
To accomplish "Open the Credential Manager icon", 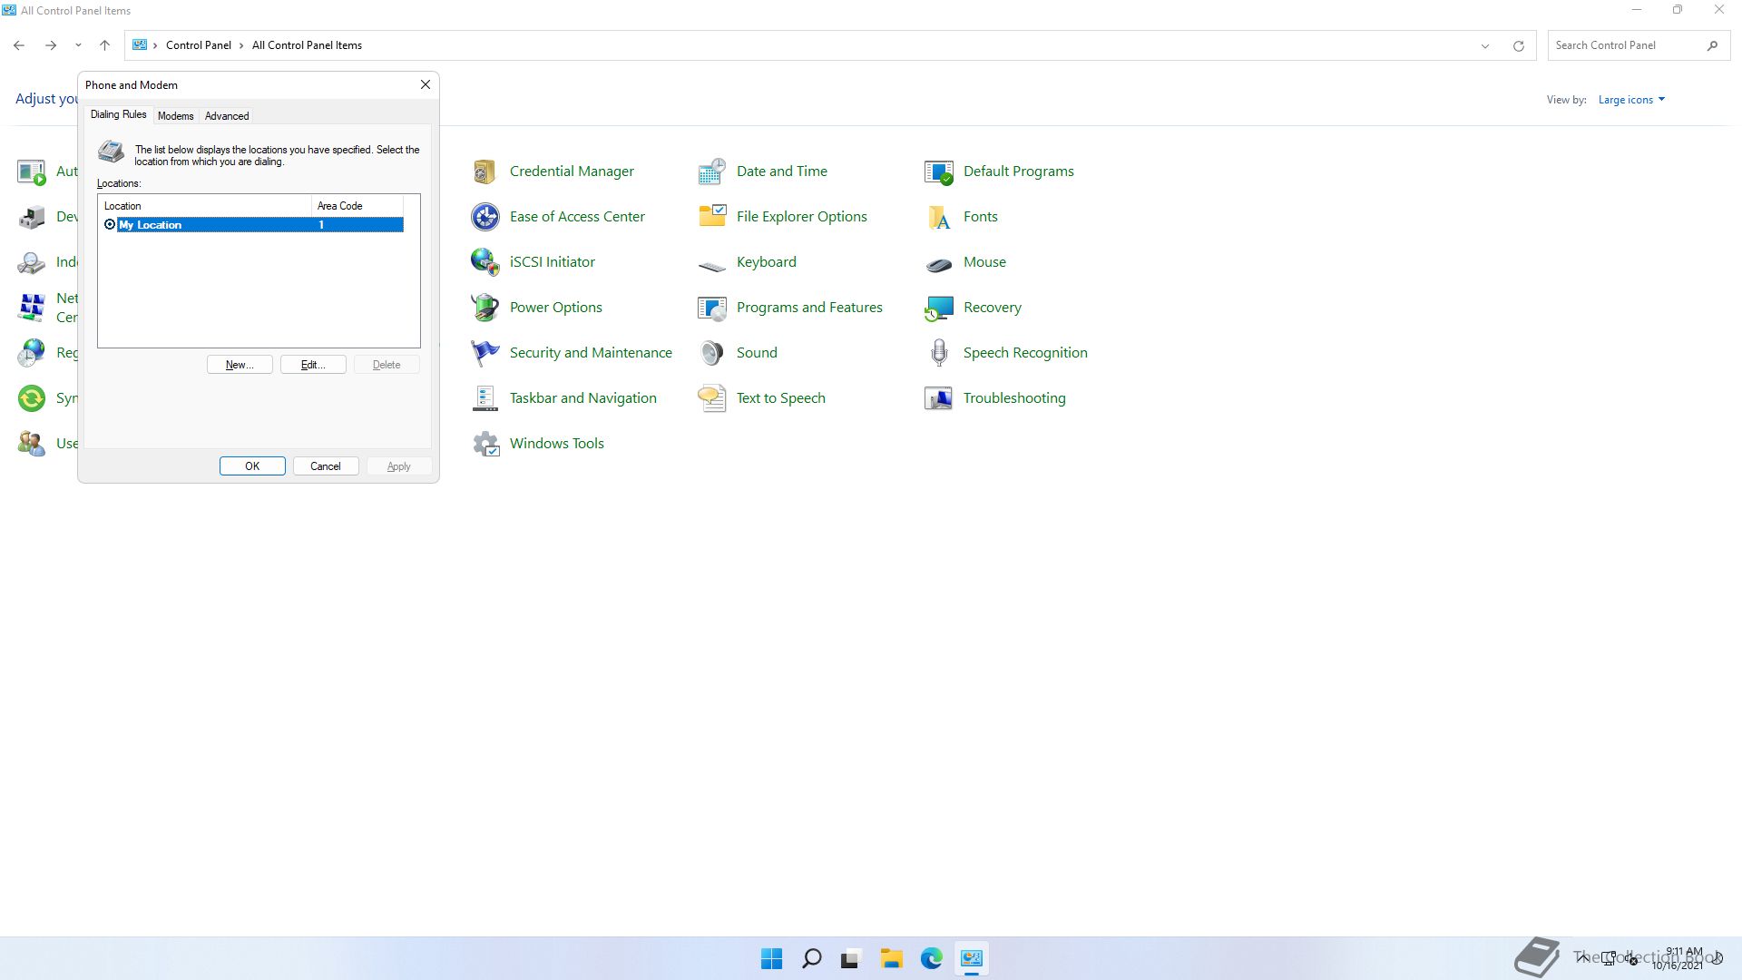I will [484, 171].
